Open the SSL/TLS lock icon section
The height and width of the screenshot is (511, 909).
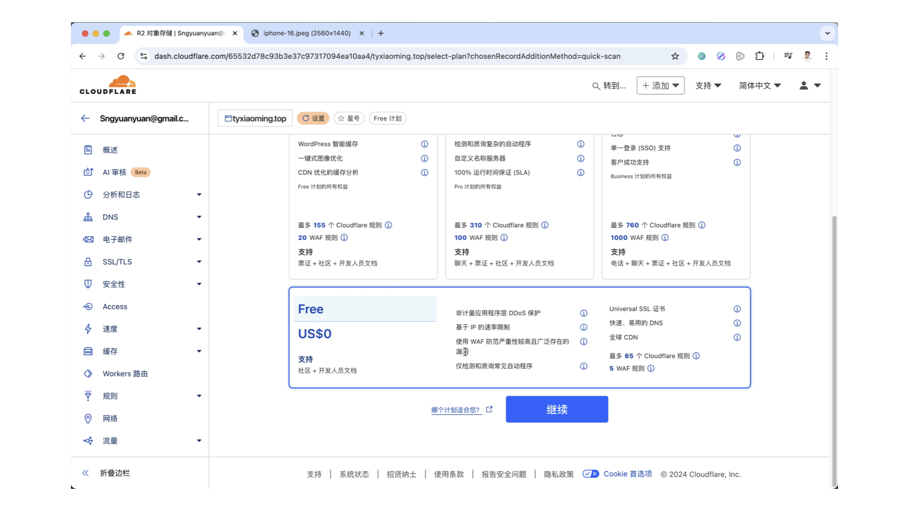[x=88, y=262]
